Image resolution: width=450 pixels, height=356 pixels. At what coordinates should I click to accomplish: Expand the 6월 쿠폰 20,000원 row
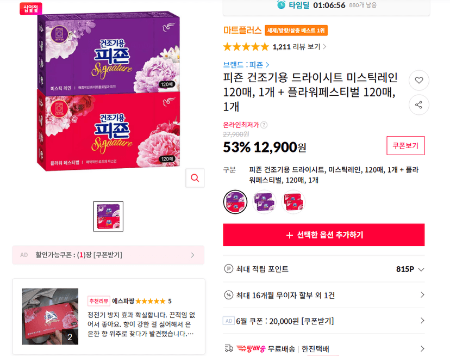324,321
